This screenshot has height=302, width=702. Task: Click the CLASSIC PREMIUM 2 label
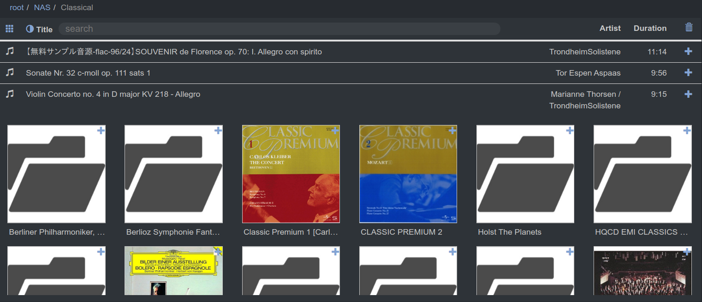click(401, 232)
